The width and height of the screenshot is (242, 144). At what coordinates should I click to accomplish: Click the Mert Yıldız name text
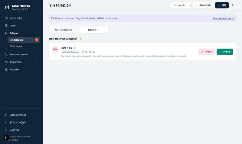pyautogui.click(x=66, y=48)
